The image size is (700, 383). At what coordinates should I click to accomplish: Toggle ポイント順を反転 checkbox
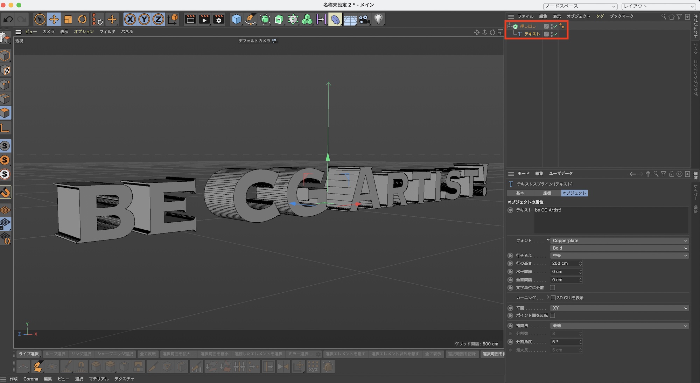(552, 315)
